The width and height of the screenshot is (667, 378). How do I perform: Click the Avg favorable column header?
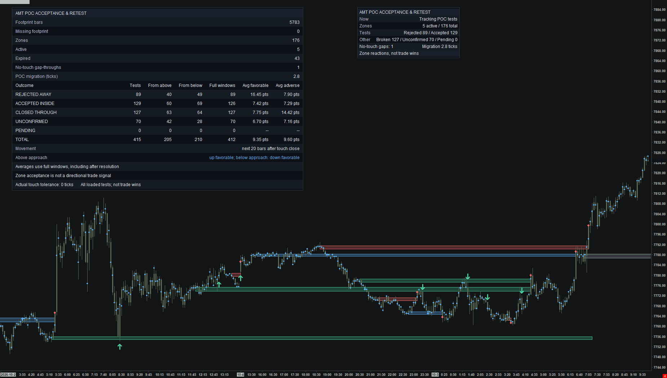(x=255, y=85)
